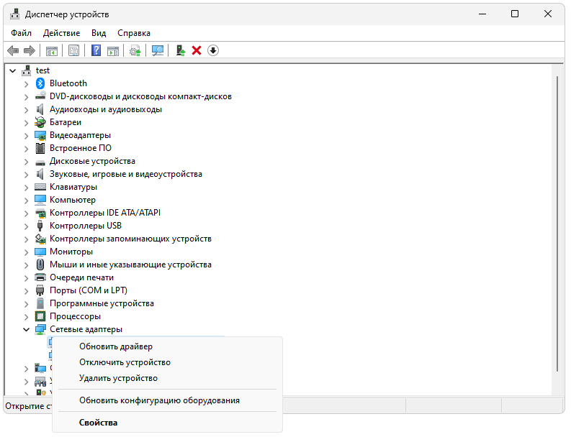Select Мыши и иные указывающие устройства
The width and height of the screenshot is (571, 437).
click(x=130, y=264)
